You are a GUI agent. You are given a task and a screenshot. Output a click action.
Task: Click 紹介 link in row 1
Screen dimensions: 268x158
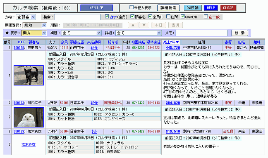(94, 48)
